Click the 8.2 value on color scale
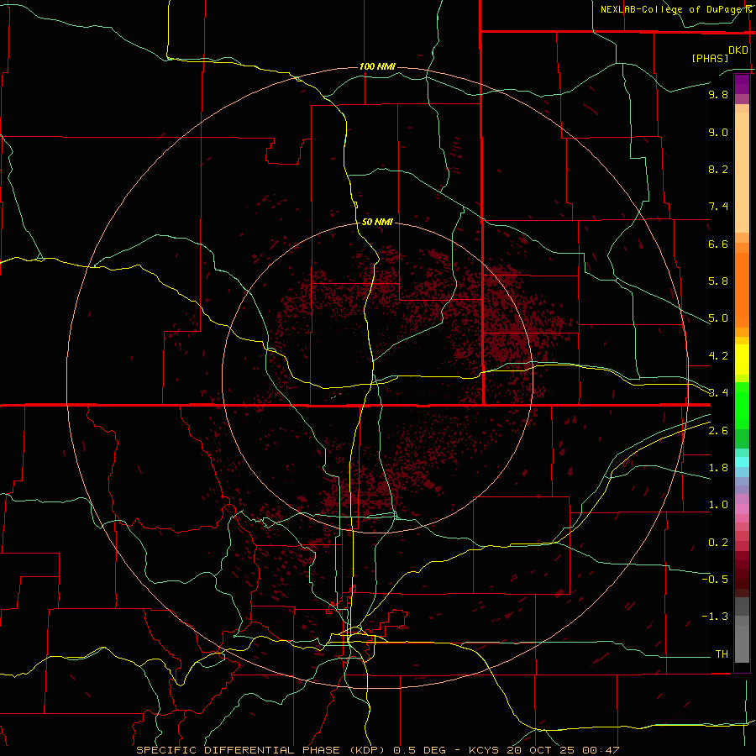 click(718, 169)
